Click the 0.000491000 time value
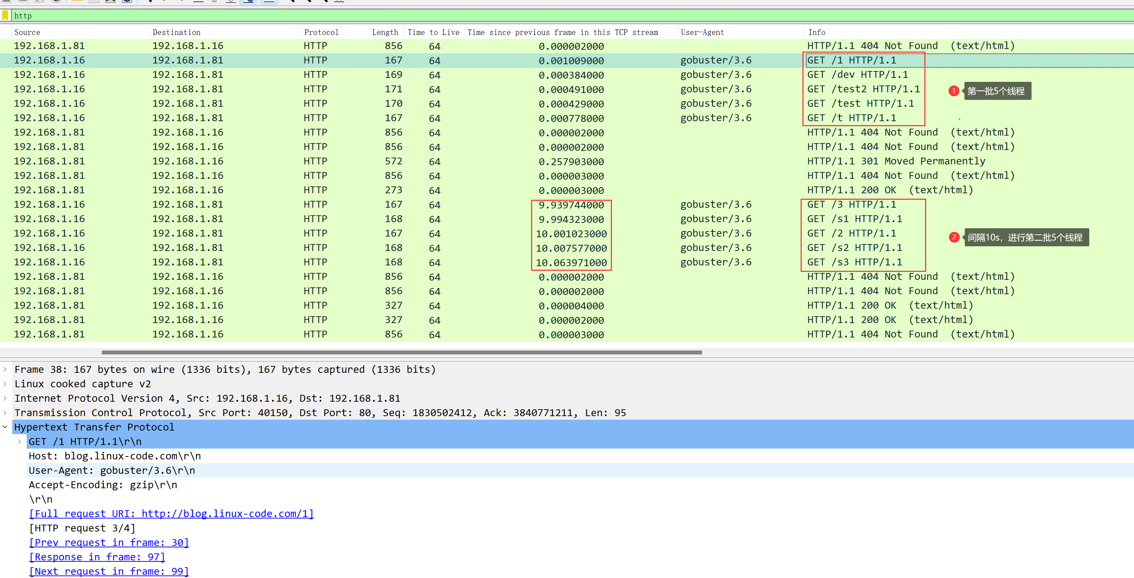 click(x=571, y=90)
